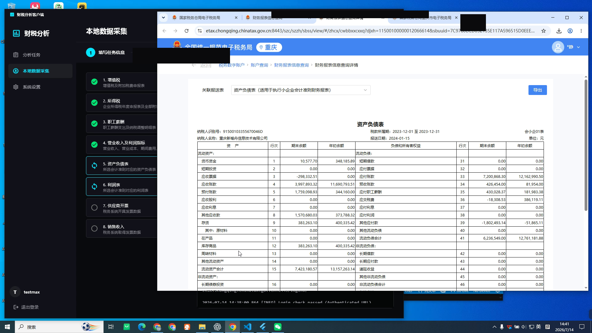Reload the page in Chrome
Image resolution: width=592 pixels, height=333 pixels.
tap(187, 31)
